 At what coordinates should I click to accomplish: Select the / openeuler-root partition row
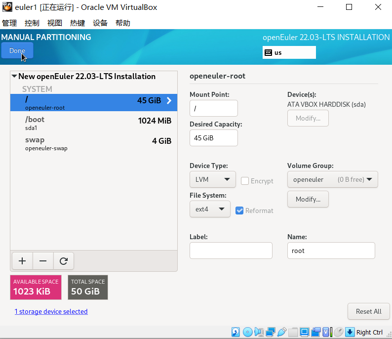pyautogui.click(x=94, y=103)
